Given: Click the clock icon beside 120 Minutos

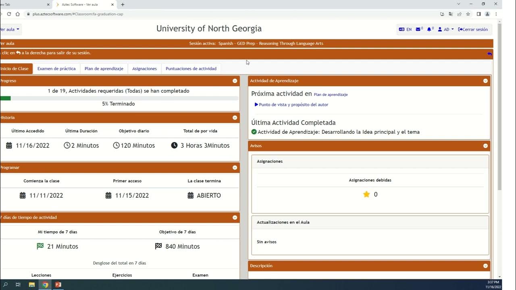Looking at the screenshot, I should (x=116, y=145).
